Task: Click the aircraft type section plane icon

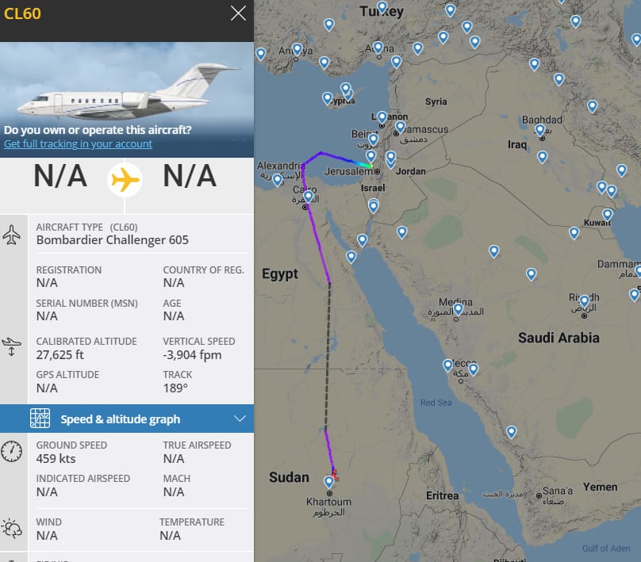Action: [12, 235]
